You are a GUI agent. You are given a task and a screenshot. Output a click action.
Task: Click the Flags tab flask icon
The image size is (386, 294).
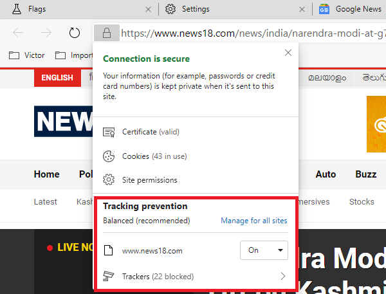pos(17,9)
